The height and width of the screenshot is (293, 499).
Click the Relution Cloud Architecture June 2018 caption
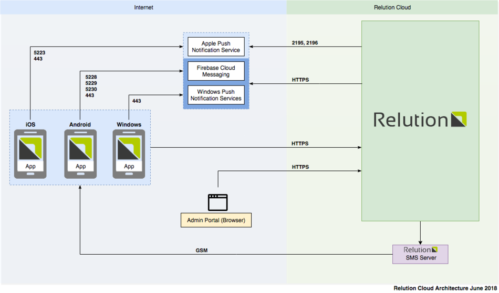point(445,288)
